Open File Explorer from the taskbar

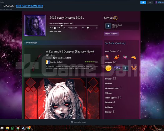7,128
